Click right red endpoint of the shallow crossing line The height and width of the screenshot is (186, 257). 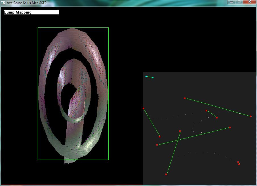(x=230, y=127)
